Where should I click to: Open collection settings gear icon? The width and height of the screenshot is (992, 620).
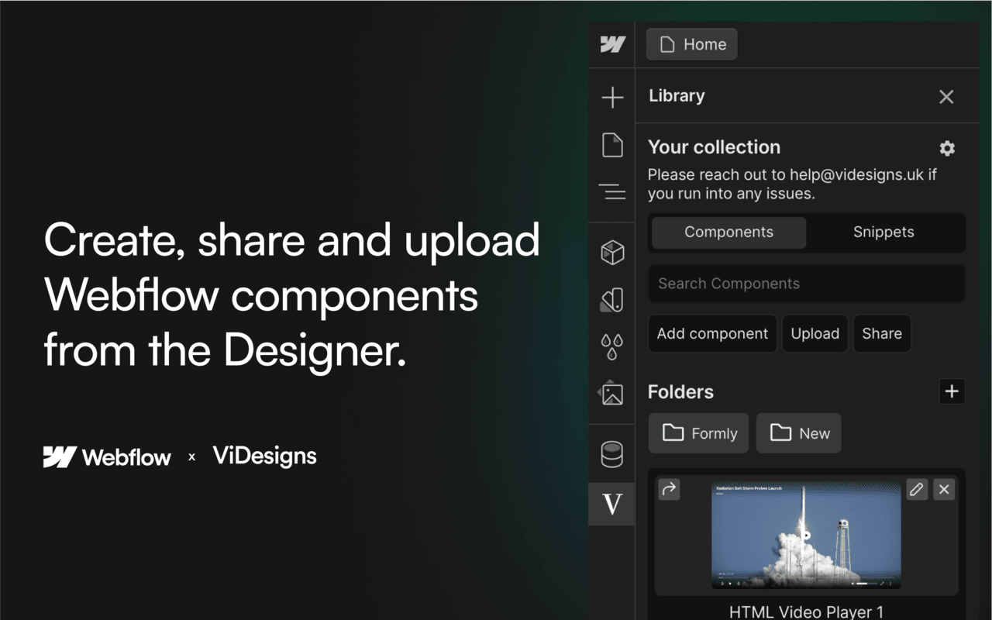tap(947, 148)
